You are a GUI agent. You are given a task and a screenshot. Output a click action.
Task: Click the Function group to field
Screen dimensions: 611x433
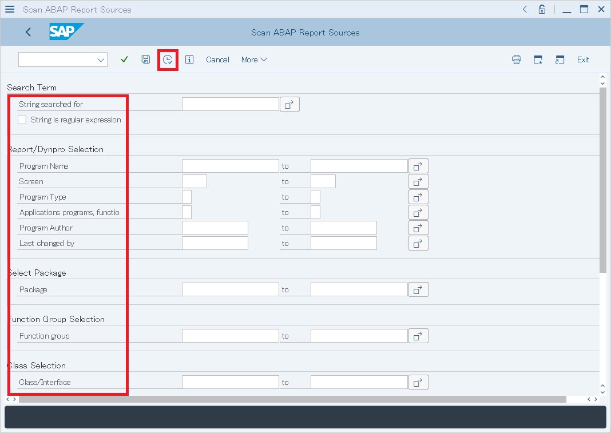[359, 336]
